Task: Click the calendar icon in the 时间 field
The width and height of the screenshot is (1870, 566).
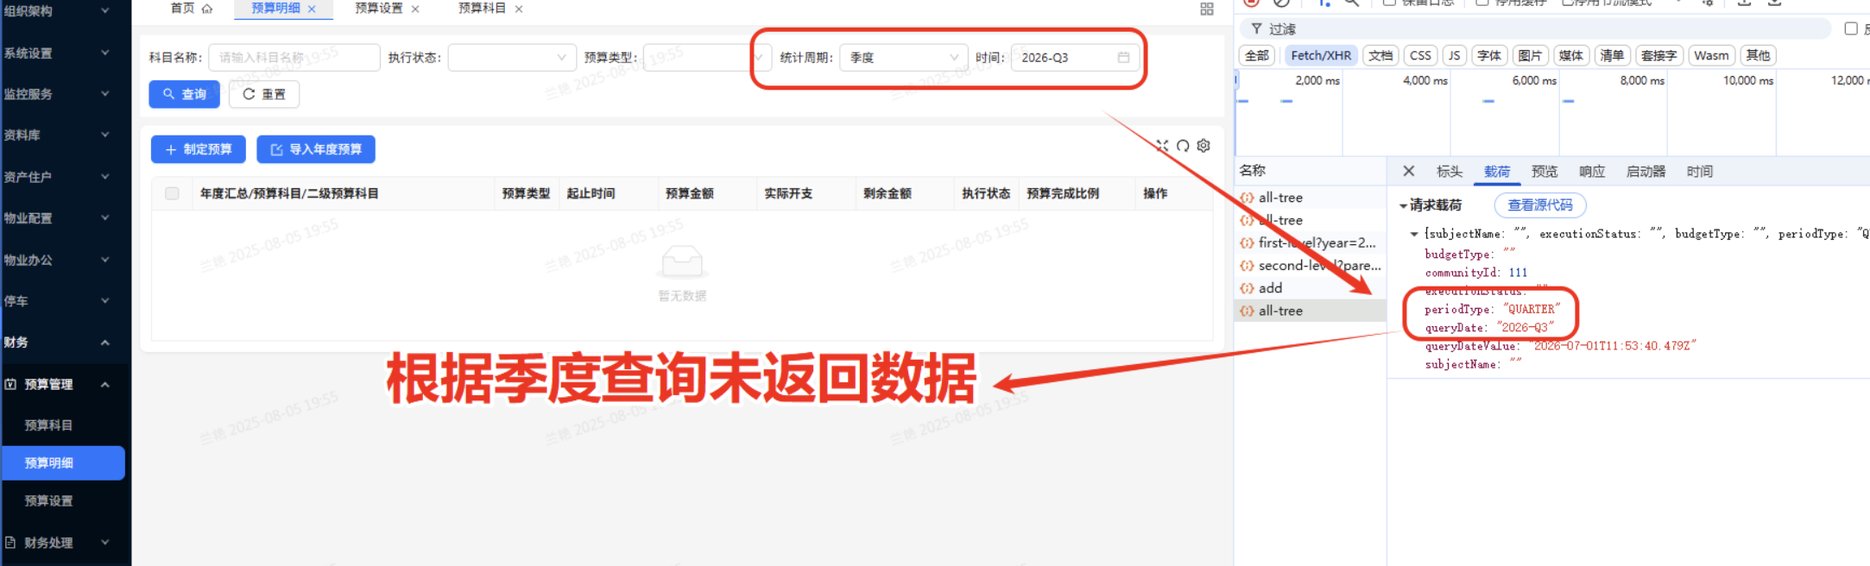Action: 1123,58
